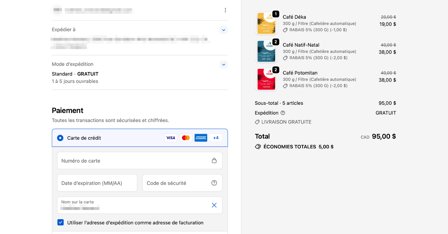This screenshot has width=448, height=234.
Task: Click the Café Déka product thumbnail
Action: (x=266, y=23)
